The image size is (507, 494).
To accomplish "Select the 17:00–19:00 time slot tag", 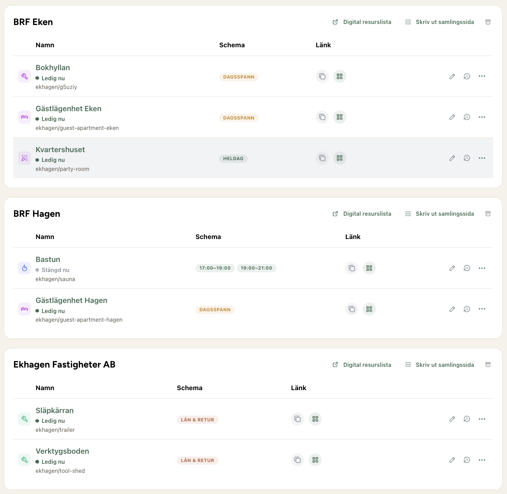I will tap(215, 268).
